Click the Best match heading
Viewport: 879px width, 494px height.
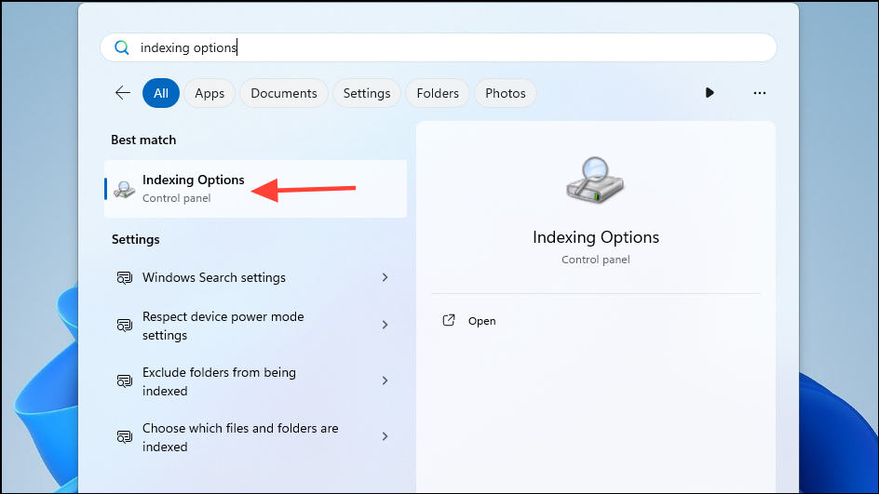143,140
